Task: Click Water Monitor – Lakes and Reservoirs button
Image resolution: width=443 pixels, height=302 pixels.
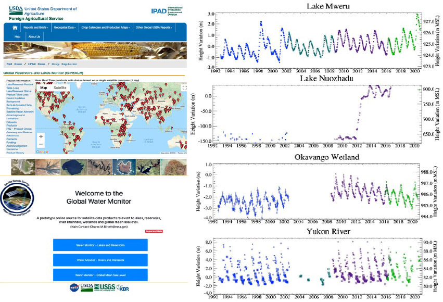Action: [x=100, y=245]
